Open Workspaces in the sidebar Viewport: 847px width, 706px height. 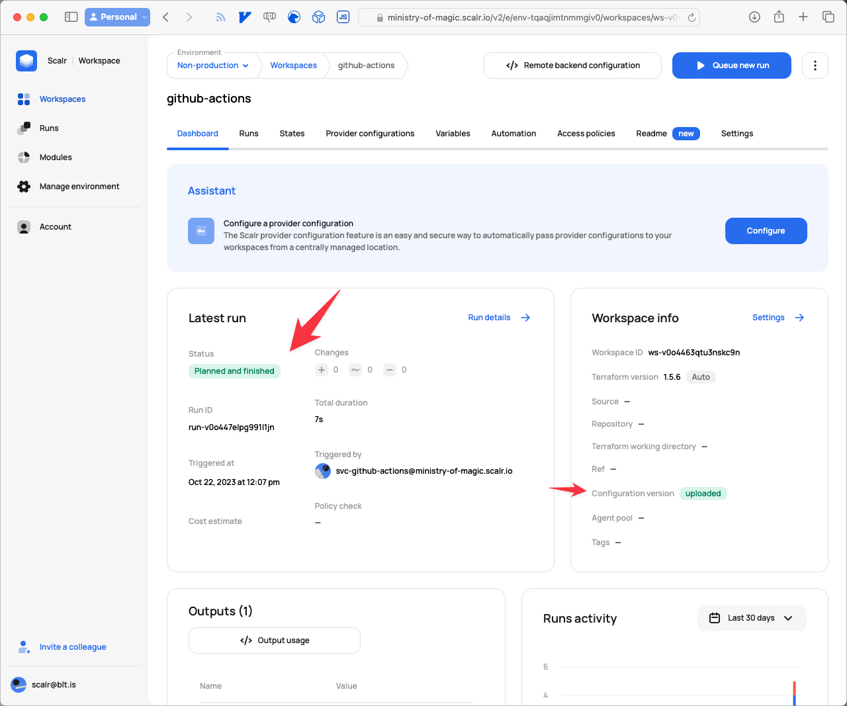[62, 99]
